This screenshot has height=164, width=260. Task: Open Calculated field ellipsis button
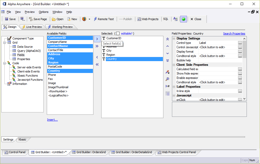240,69
